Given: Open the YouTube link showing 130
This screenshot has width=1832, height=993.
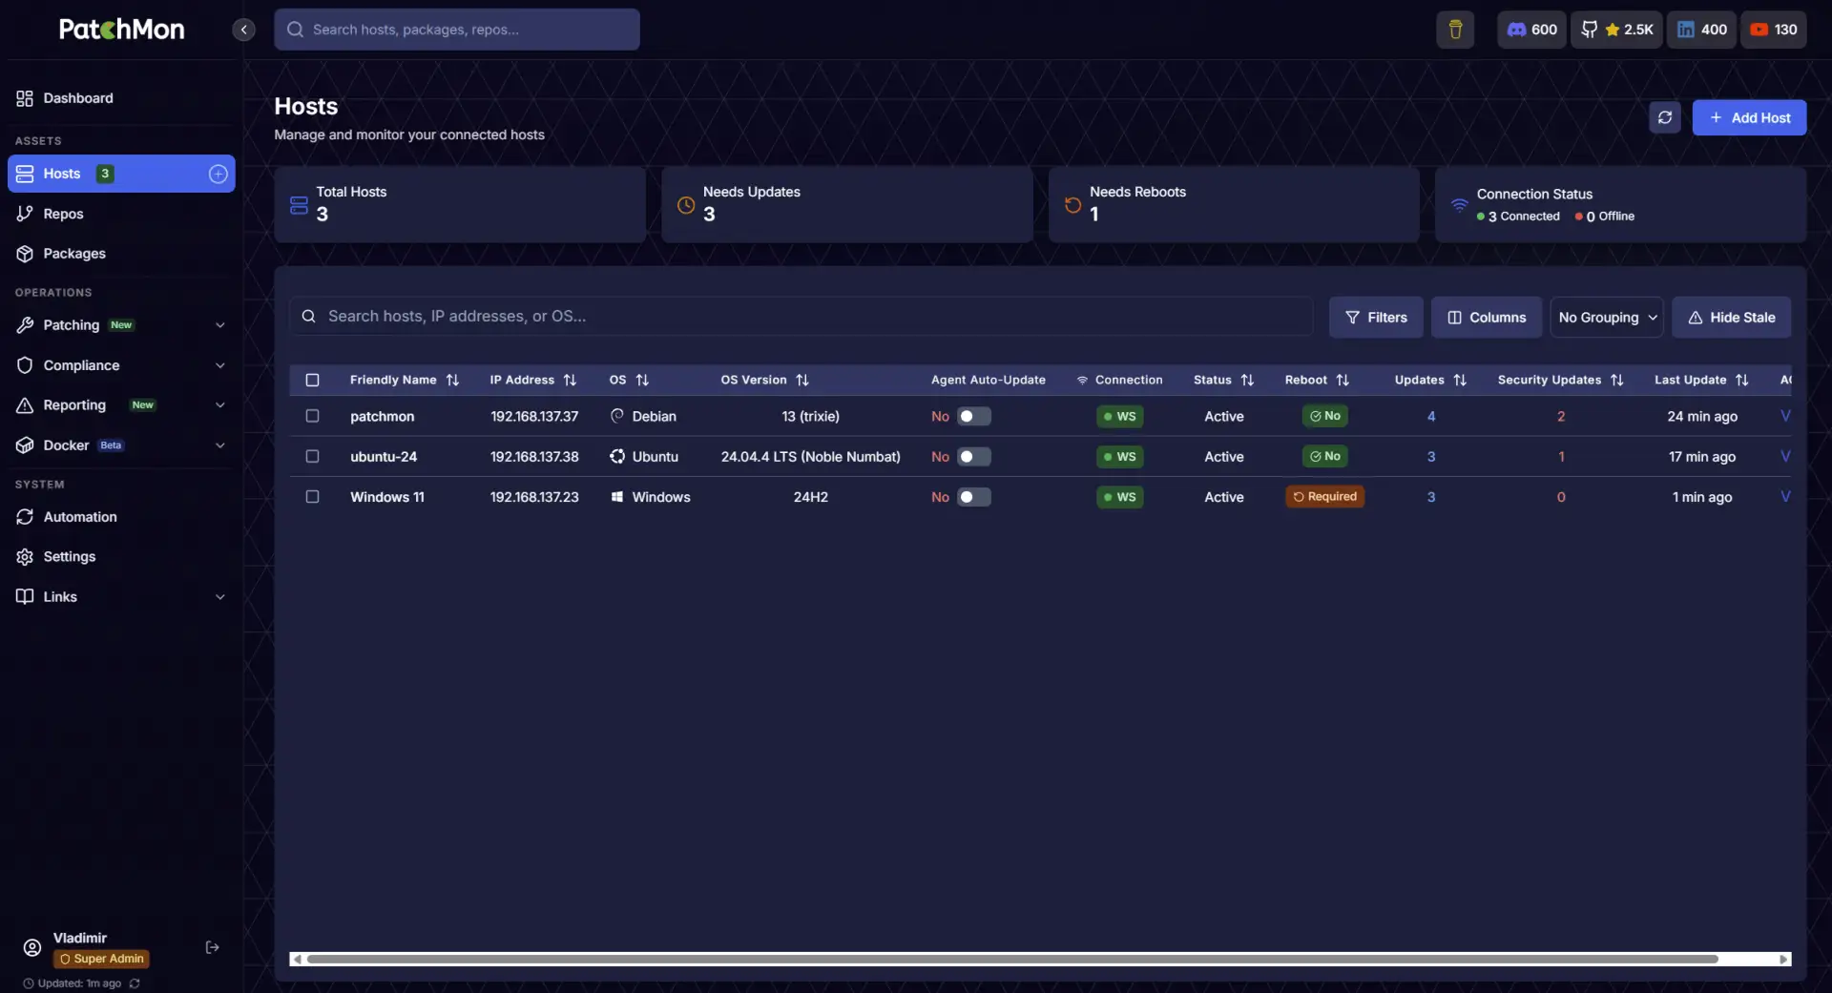Looking at the screenshot, I should pyautogui.click(x=1774, y=30).
